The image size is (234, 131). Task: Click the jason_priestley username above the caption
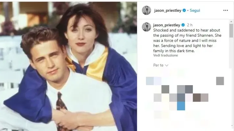[x=167, y=25]
